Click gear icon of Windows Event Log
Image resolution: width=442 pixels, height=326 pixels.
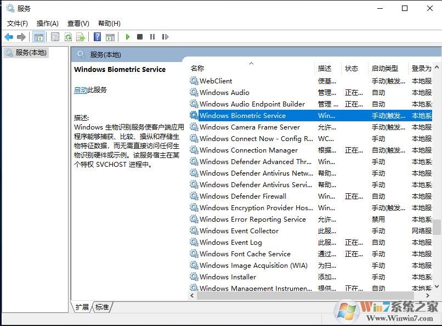coord(194,242)
